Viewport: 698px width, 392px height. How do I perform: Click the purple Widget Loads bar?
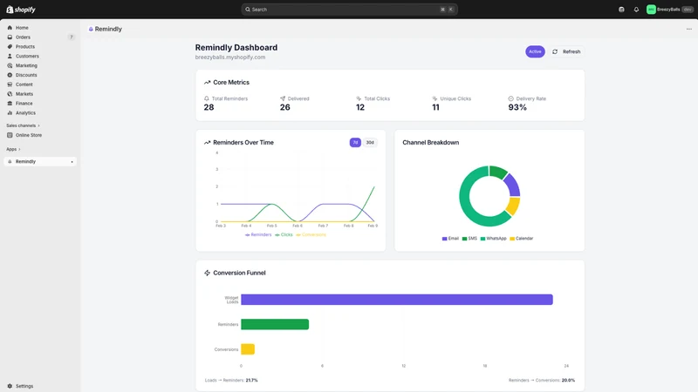pyautogui.click(x=397, y=300)
